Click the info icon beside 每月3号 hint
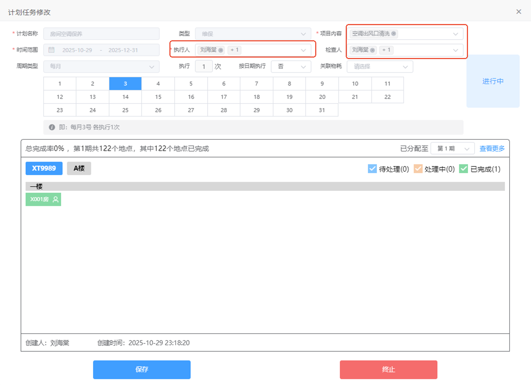 click(x=52, y=127)
